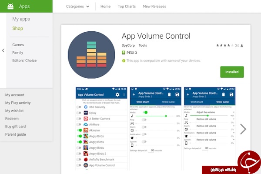Image resolution: width=261 pixels, height=174 pixels.
Task: Open the When Start screenshot
Action: (x=155, y=129)
